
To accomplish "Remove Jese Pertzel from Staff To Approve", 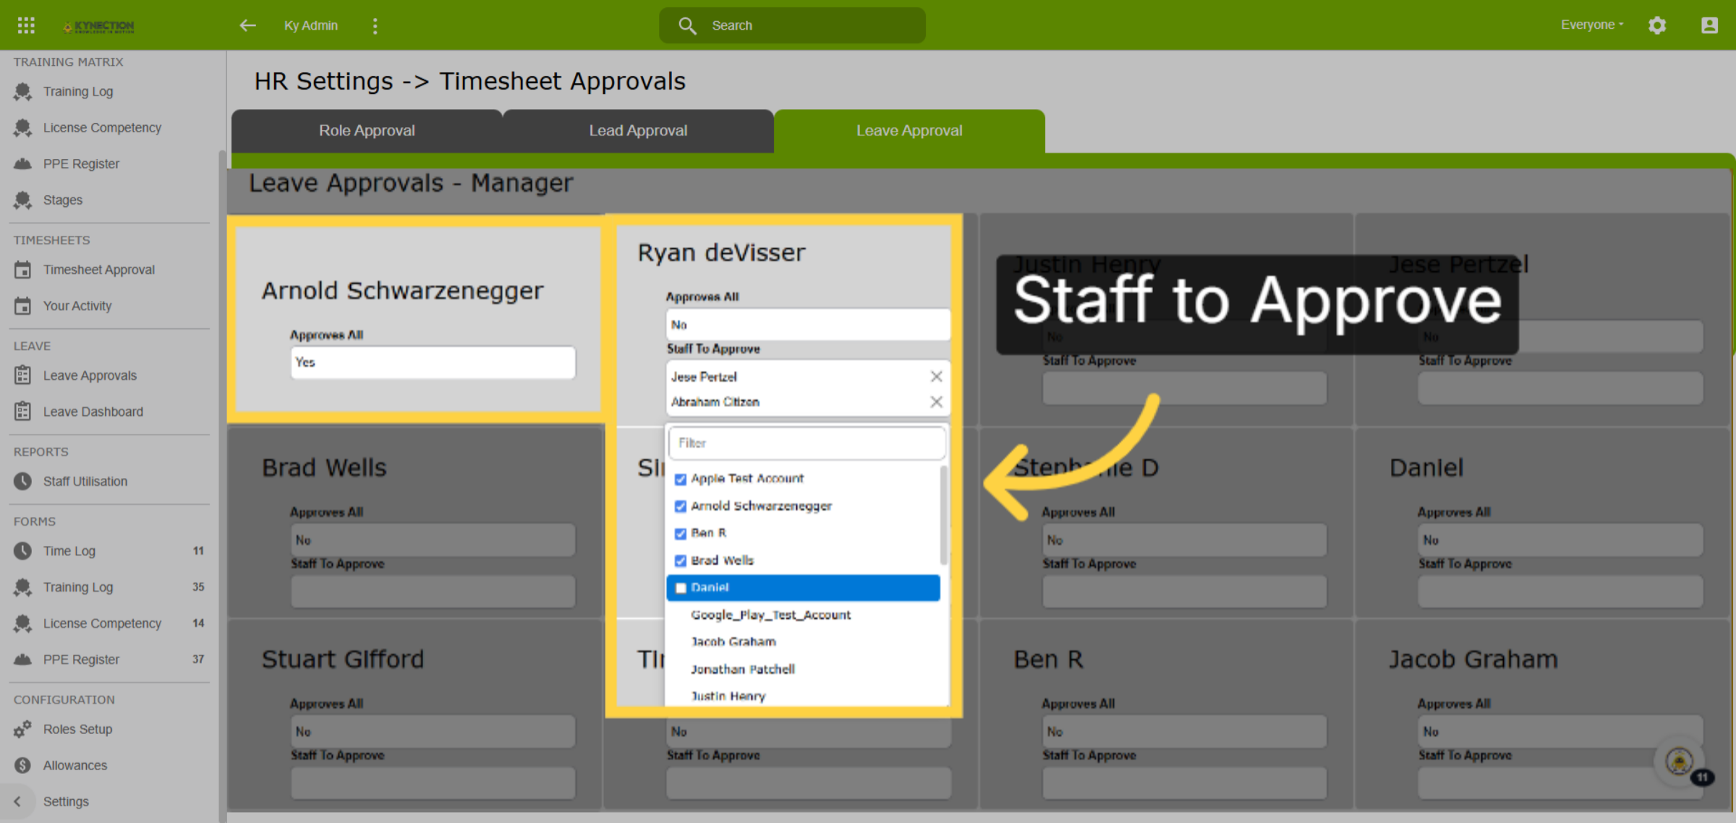I will (936, 376).
